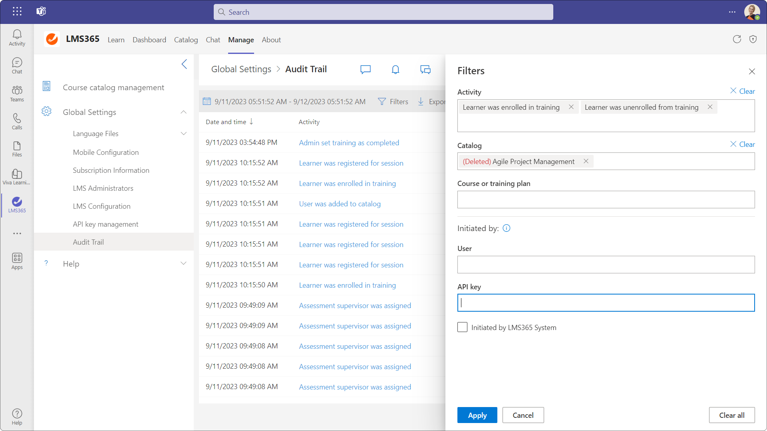Open the Activity bell in sidebar

[x=17, y=38]
